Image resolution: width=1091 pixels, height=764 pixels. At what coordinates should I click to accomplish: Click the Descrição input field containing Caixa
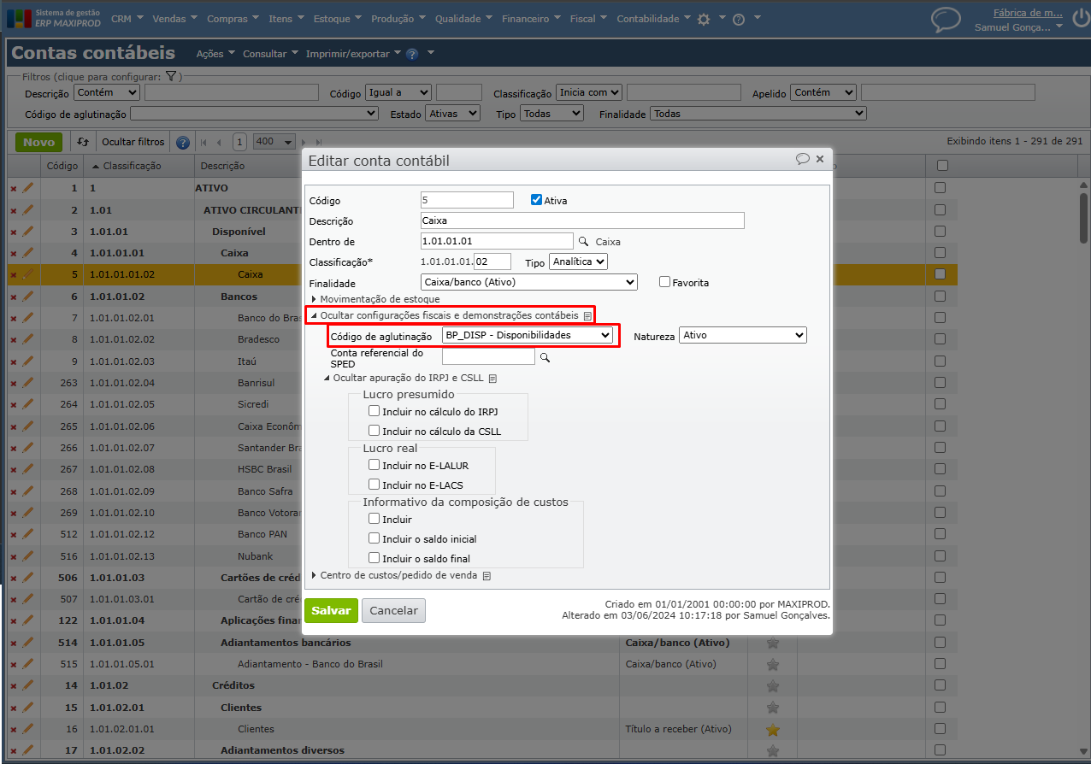tap(582, 220)
